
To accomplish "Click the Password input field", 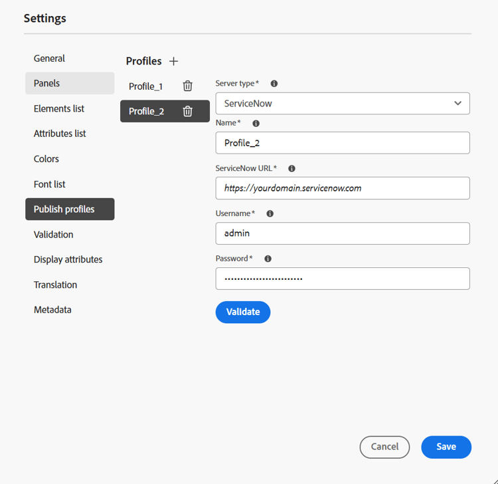I will point(343,279).
